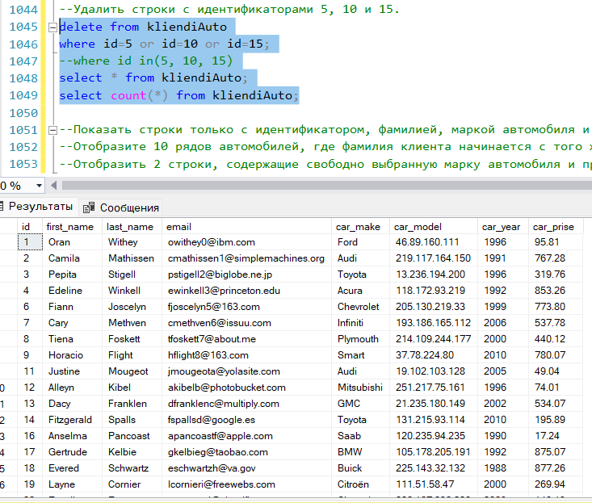Click the comment on line 1052
Screen dimensions: 592x503
coord(325,147)
